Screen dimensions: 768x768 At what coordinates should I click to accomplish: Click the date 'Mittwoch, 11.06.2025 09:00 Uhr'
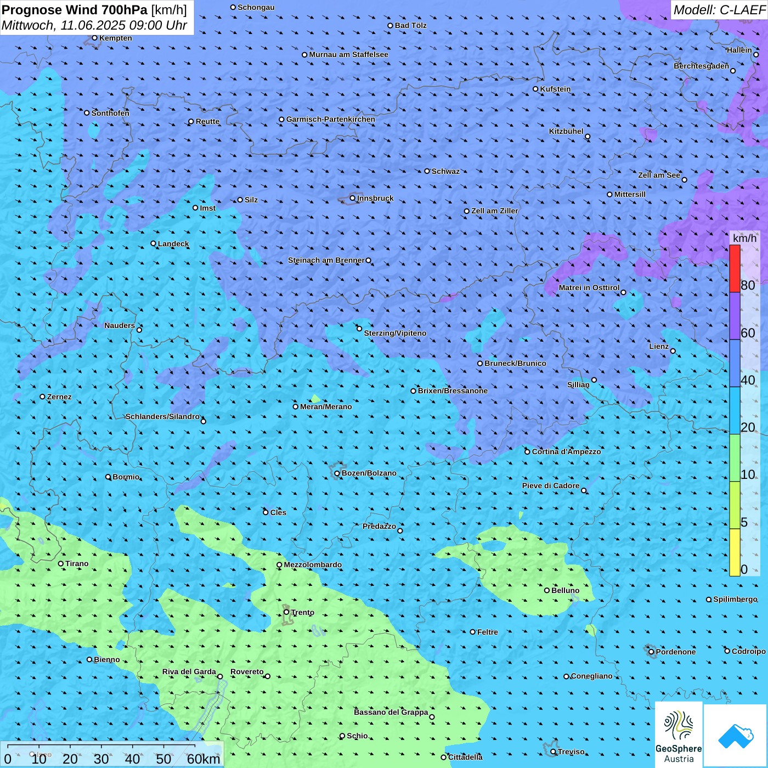94,25
